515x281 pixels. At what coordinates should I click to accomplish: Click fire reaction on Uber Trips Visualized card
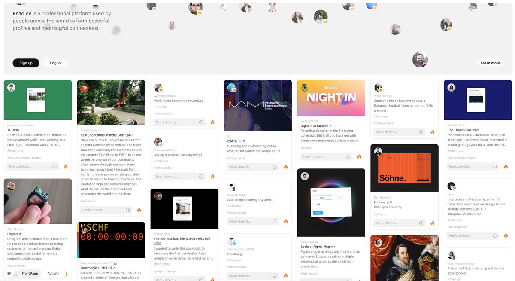click(506, 166)
